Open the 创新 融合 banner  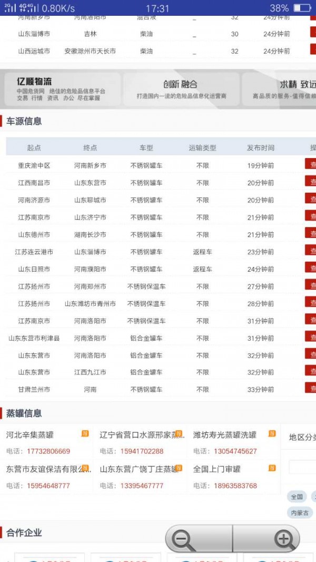[181, 89]
